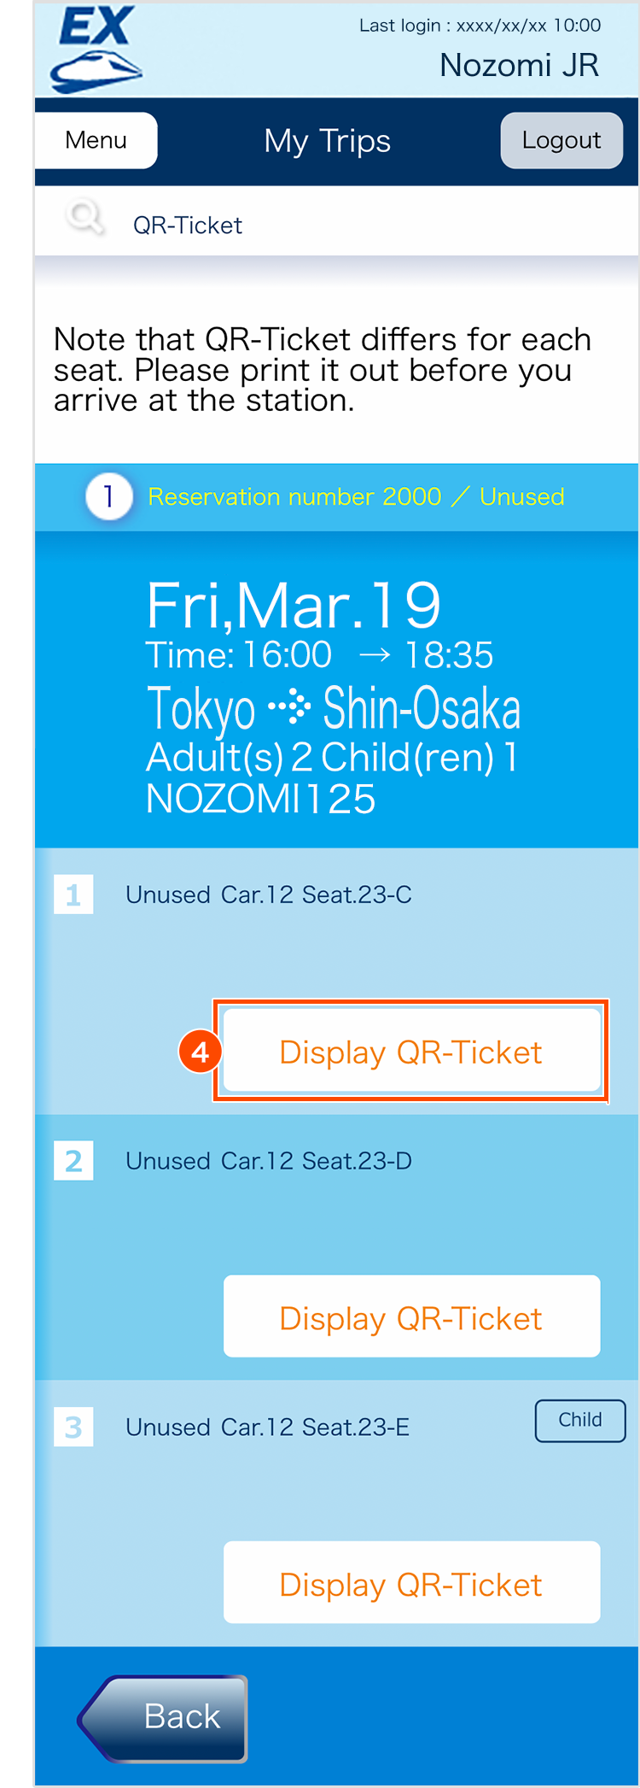
Task: Click the Child label tag
Action: [580, 1420]
